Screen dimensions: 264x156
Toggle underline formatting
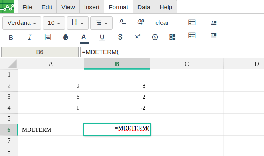click(102, 37)
